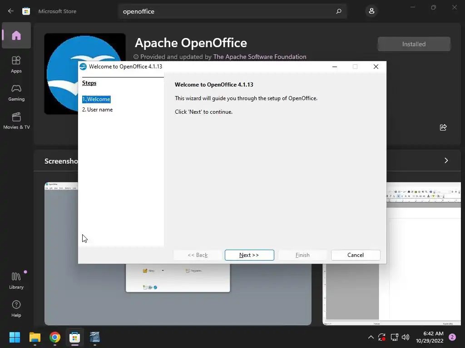This screenshot has height=348, width=465.
Task: Close the OpenOffice wizard window
Action: point(376,67)
